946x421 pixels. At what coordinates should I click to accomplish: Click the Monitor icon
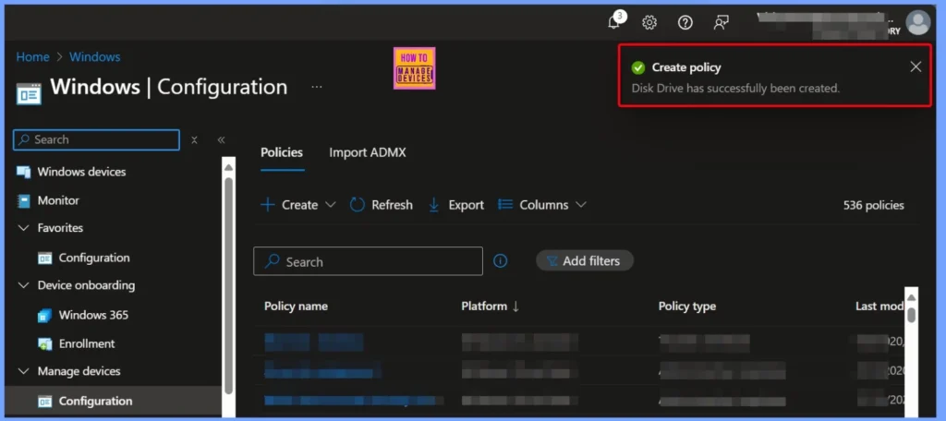tap(23, 201)
